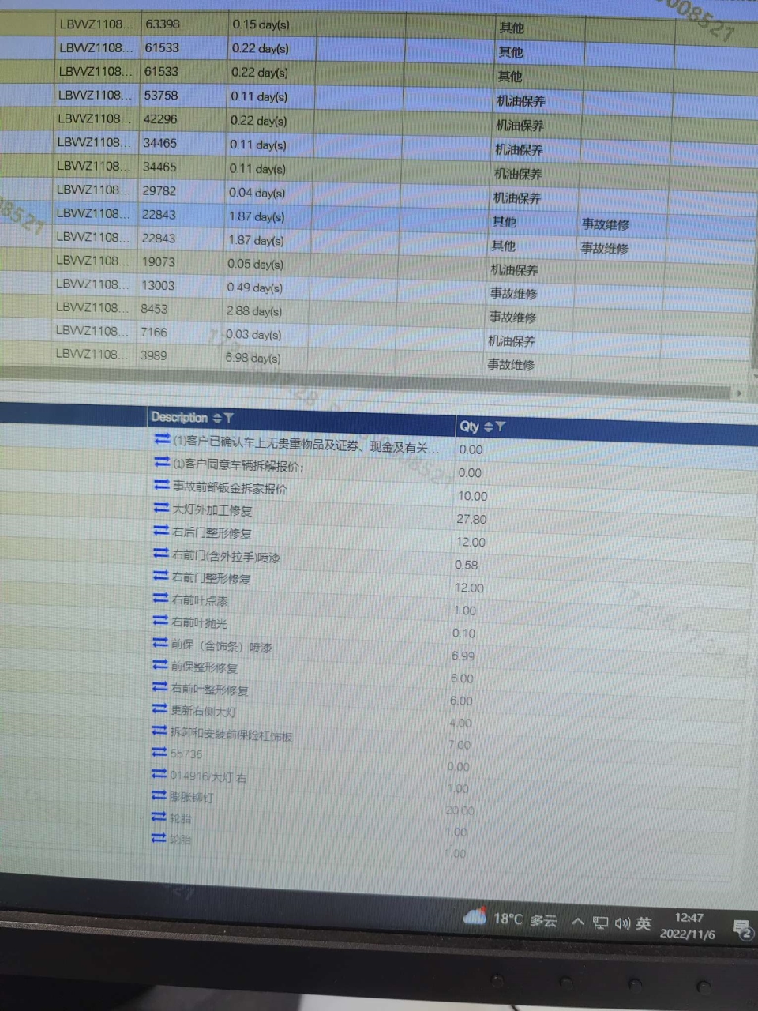Click the Qty value 6.99
Viewport: 758px width, 1011px height.
463,656
